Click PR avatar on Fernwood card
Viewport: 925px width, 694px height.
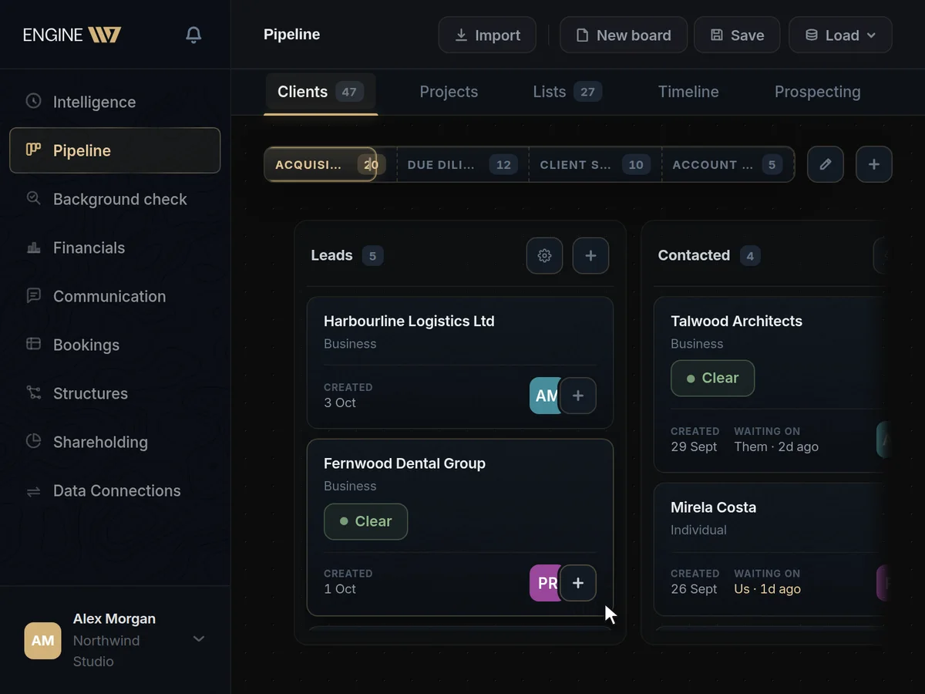[x=543, y=583]
